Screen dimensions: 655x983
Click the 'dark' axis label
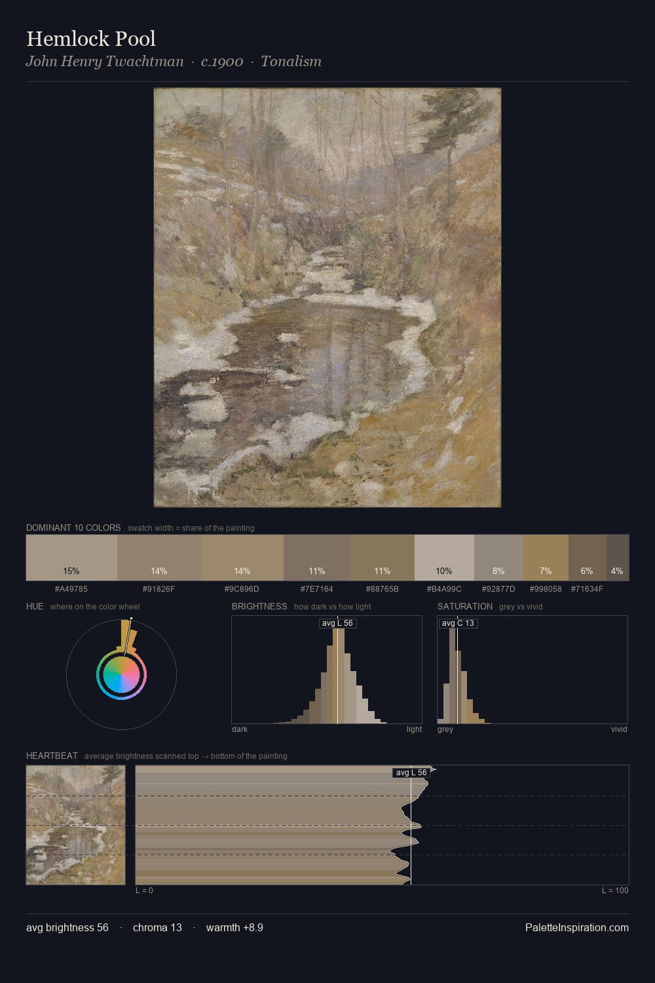pyautogui.click(x=240, y=729)
